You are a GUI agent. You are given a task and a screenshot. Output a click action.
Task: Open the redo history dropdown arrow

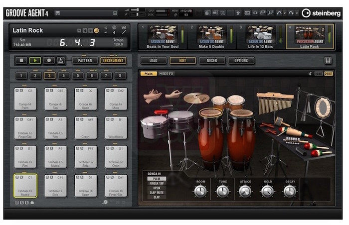297,13
